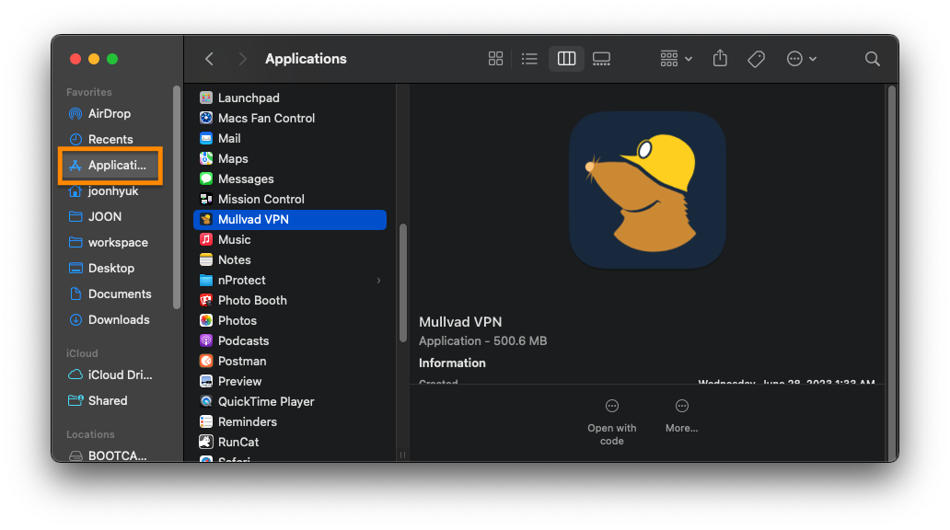Image resolution: width=950 pixels, height=530 pixels.
Task: Expand the nProtect folder chevron
Action: pyautogui.click(x=378, y=281)
